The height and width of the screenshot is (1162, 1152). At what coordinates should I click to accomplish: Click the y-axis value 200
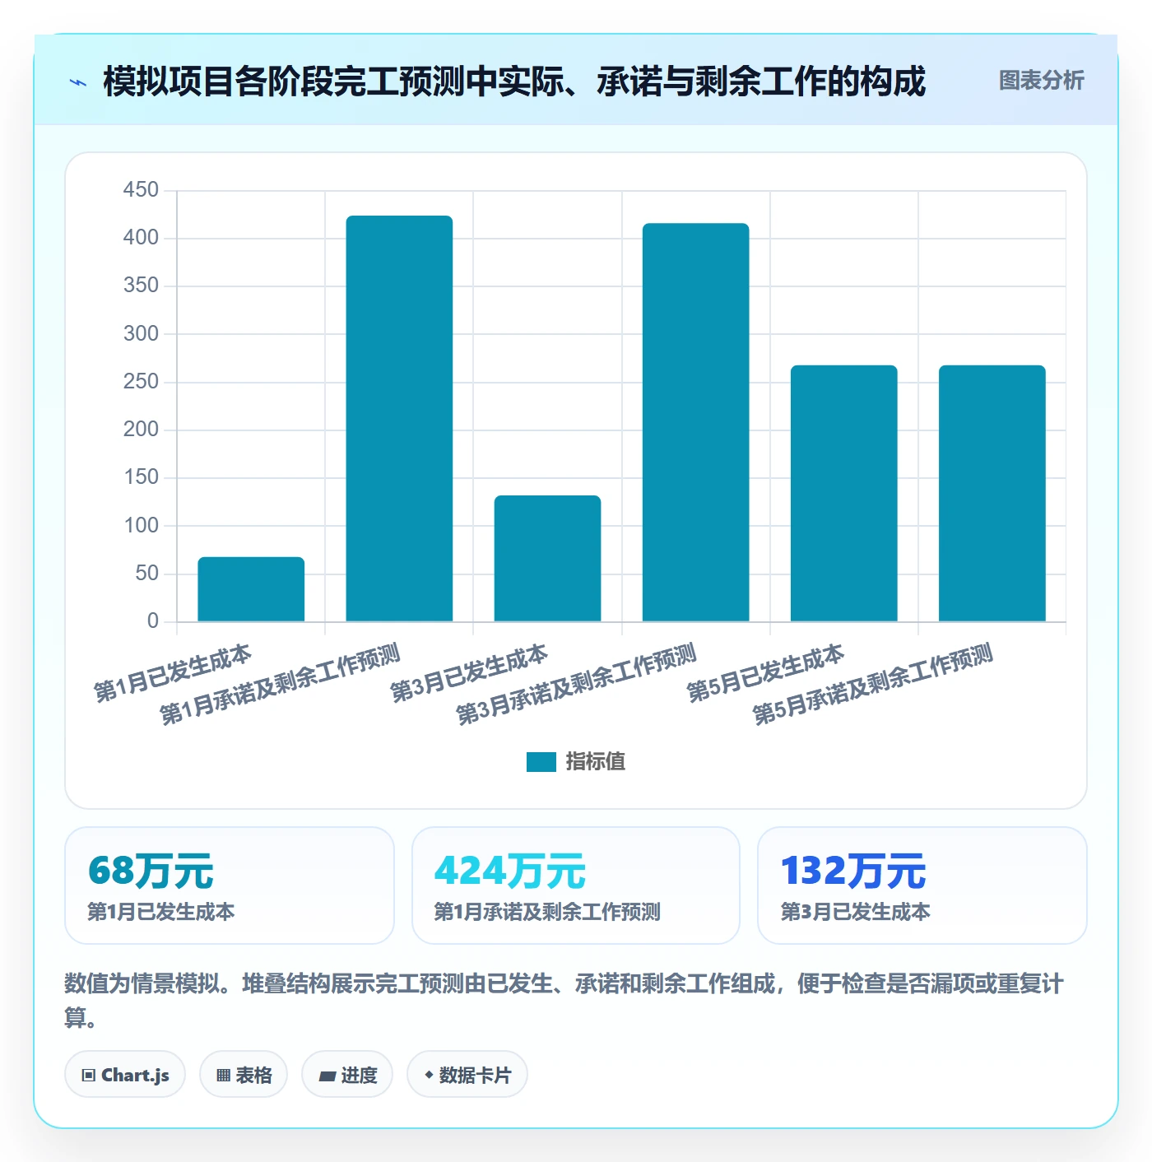coord(141,430)
